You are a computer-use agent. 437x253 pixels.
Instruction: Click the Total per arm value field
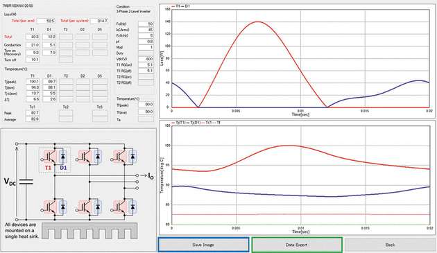pyautogui.click(x=46, y=21)
